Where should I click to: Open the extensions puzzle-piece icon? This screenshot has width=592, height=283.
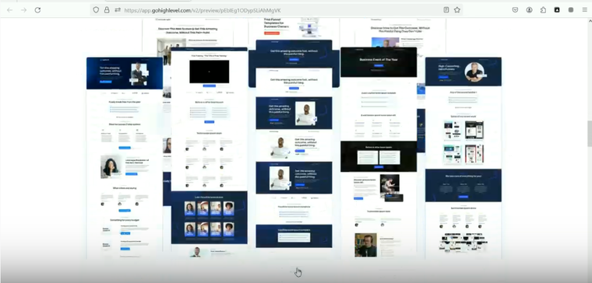543,10
